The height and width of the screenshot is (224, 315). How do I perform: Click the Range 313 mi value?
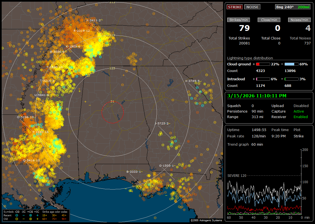(x=257, y=117)
